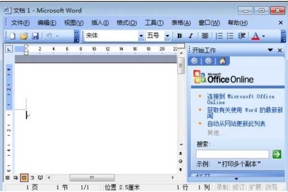288x192 pixels.
Task: Toggle 改写 overtype mode in status bar
Action: [x=271, y=187]
